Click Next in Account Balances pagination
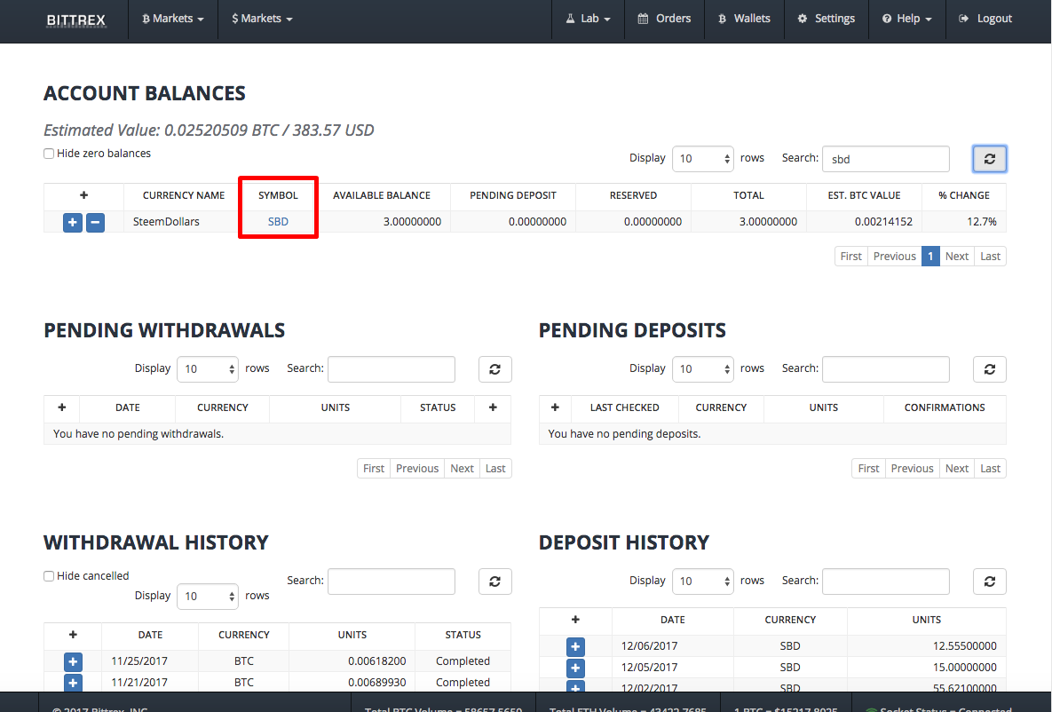 [x=957, y=257]
